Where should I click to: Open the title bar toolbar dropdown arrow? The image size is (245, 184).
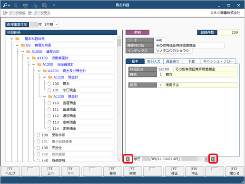pos(54,5)
